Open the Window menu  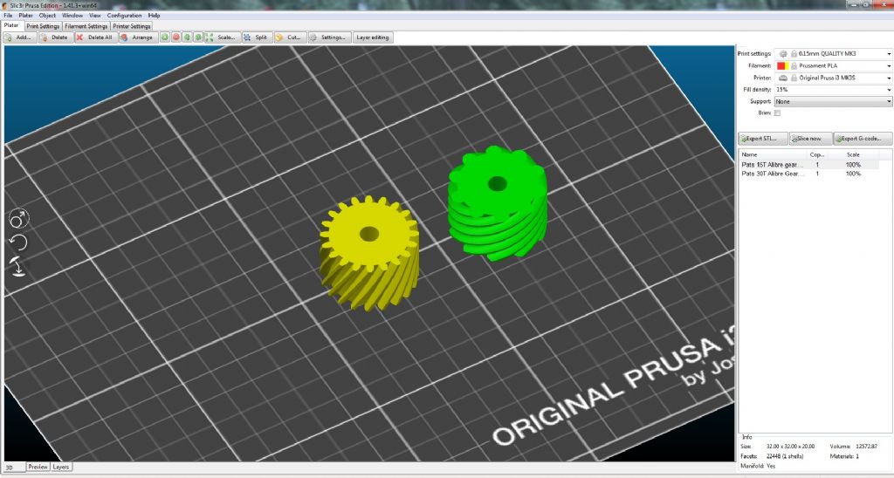click(x=72, y=16)
